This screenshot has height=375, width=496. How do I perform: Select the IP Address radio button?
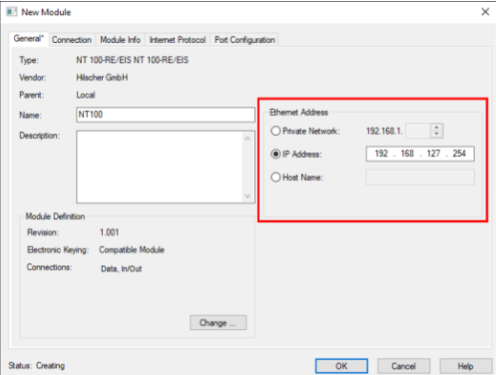coord(275,154)
